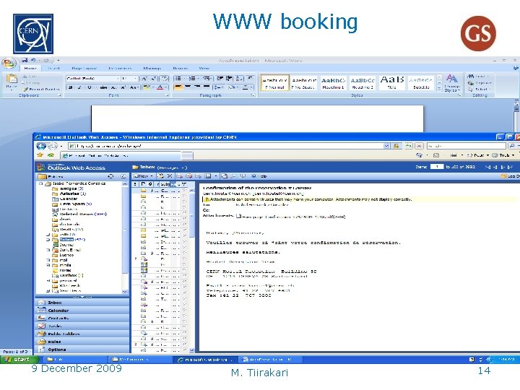Open the font name combo box in Word

click(x=92, y=79)
